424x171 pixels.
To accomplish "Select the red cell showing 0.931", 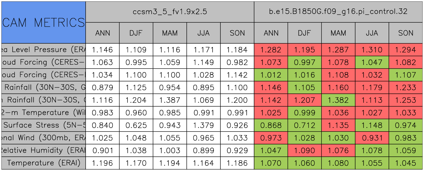I will [372, 138].
